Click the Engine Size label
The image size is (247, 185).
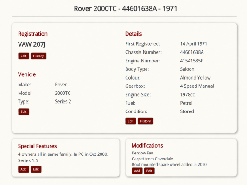click(x=138, y=95)
